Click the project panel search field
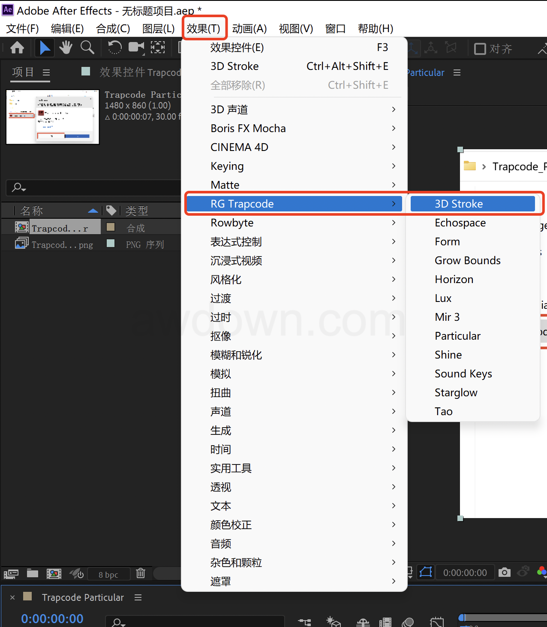The height and width of the screenshot is (627, 547). pyautogui.click(x=94, y=187)
